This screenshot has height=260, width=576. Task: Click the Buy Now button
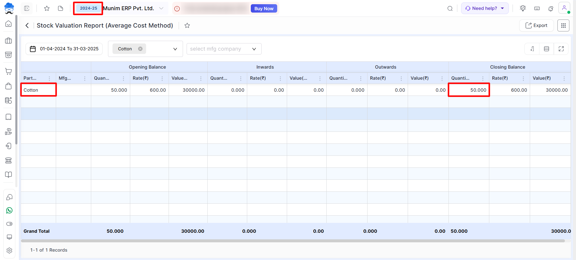tap(264, 9)
